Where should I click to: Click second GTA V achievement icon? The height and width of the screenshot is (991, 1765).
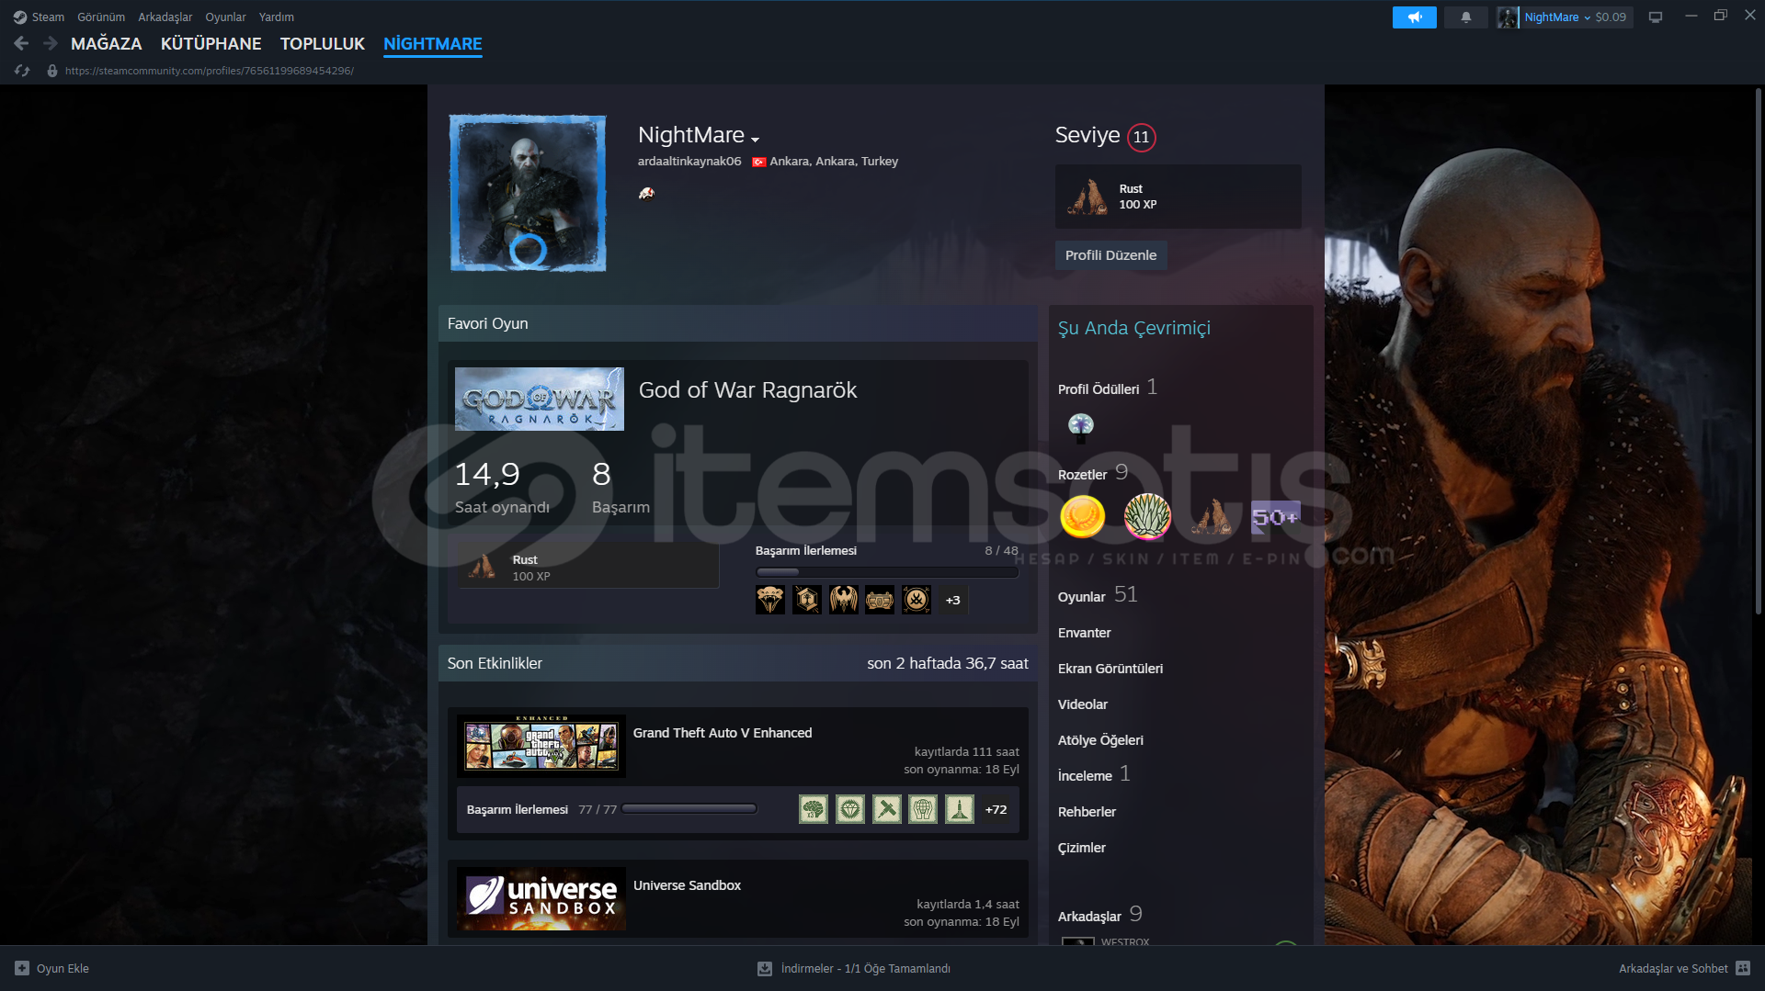pos(850,809)
